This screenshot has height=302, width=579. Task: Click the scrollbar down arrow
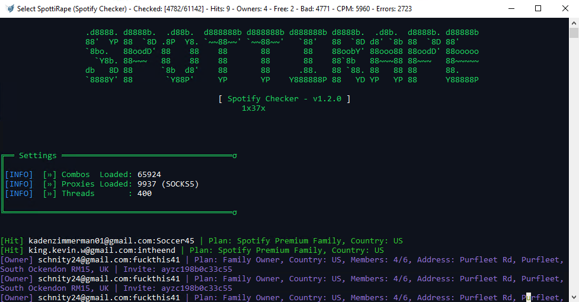574,297
